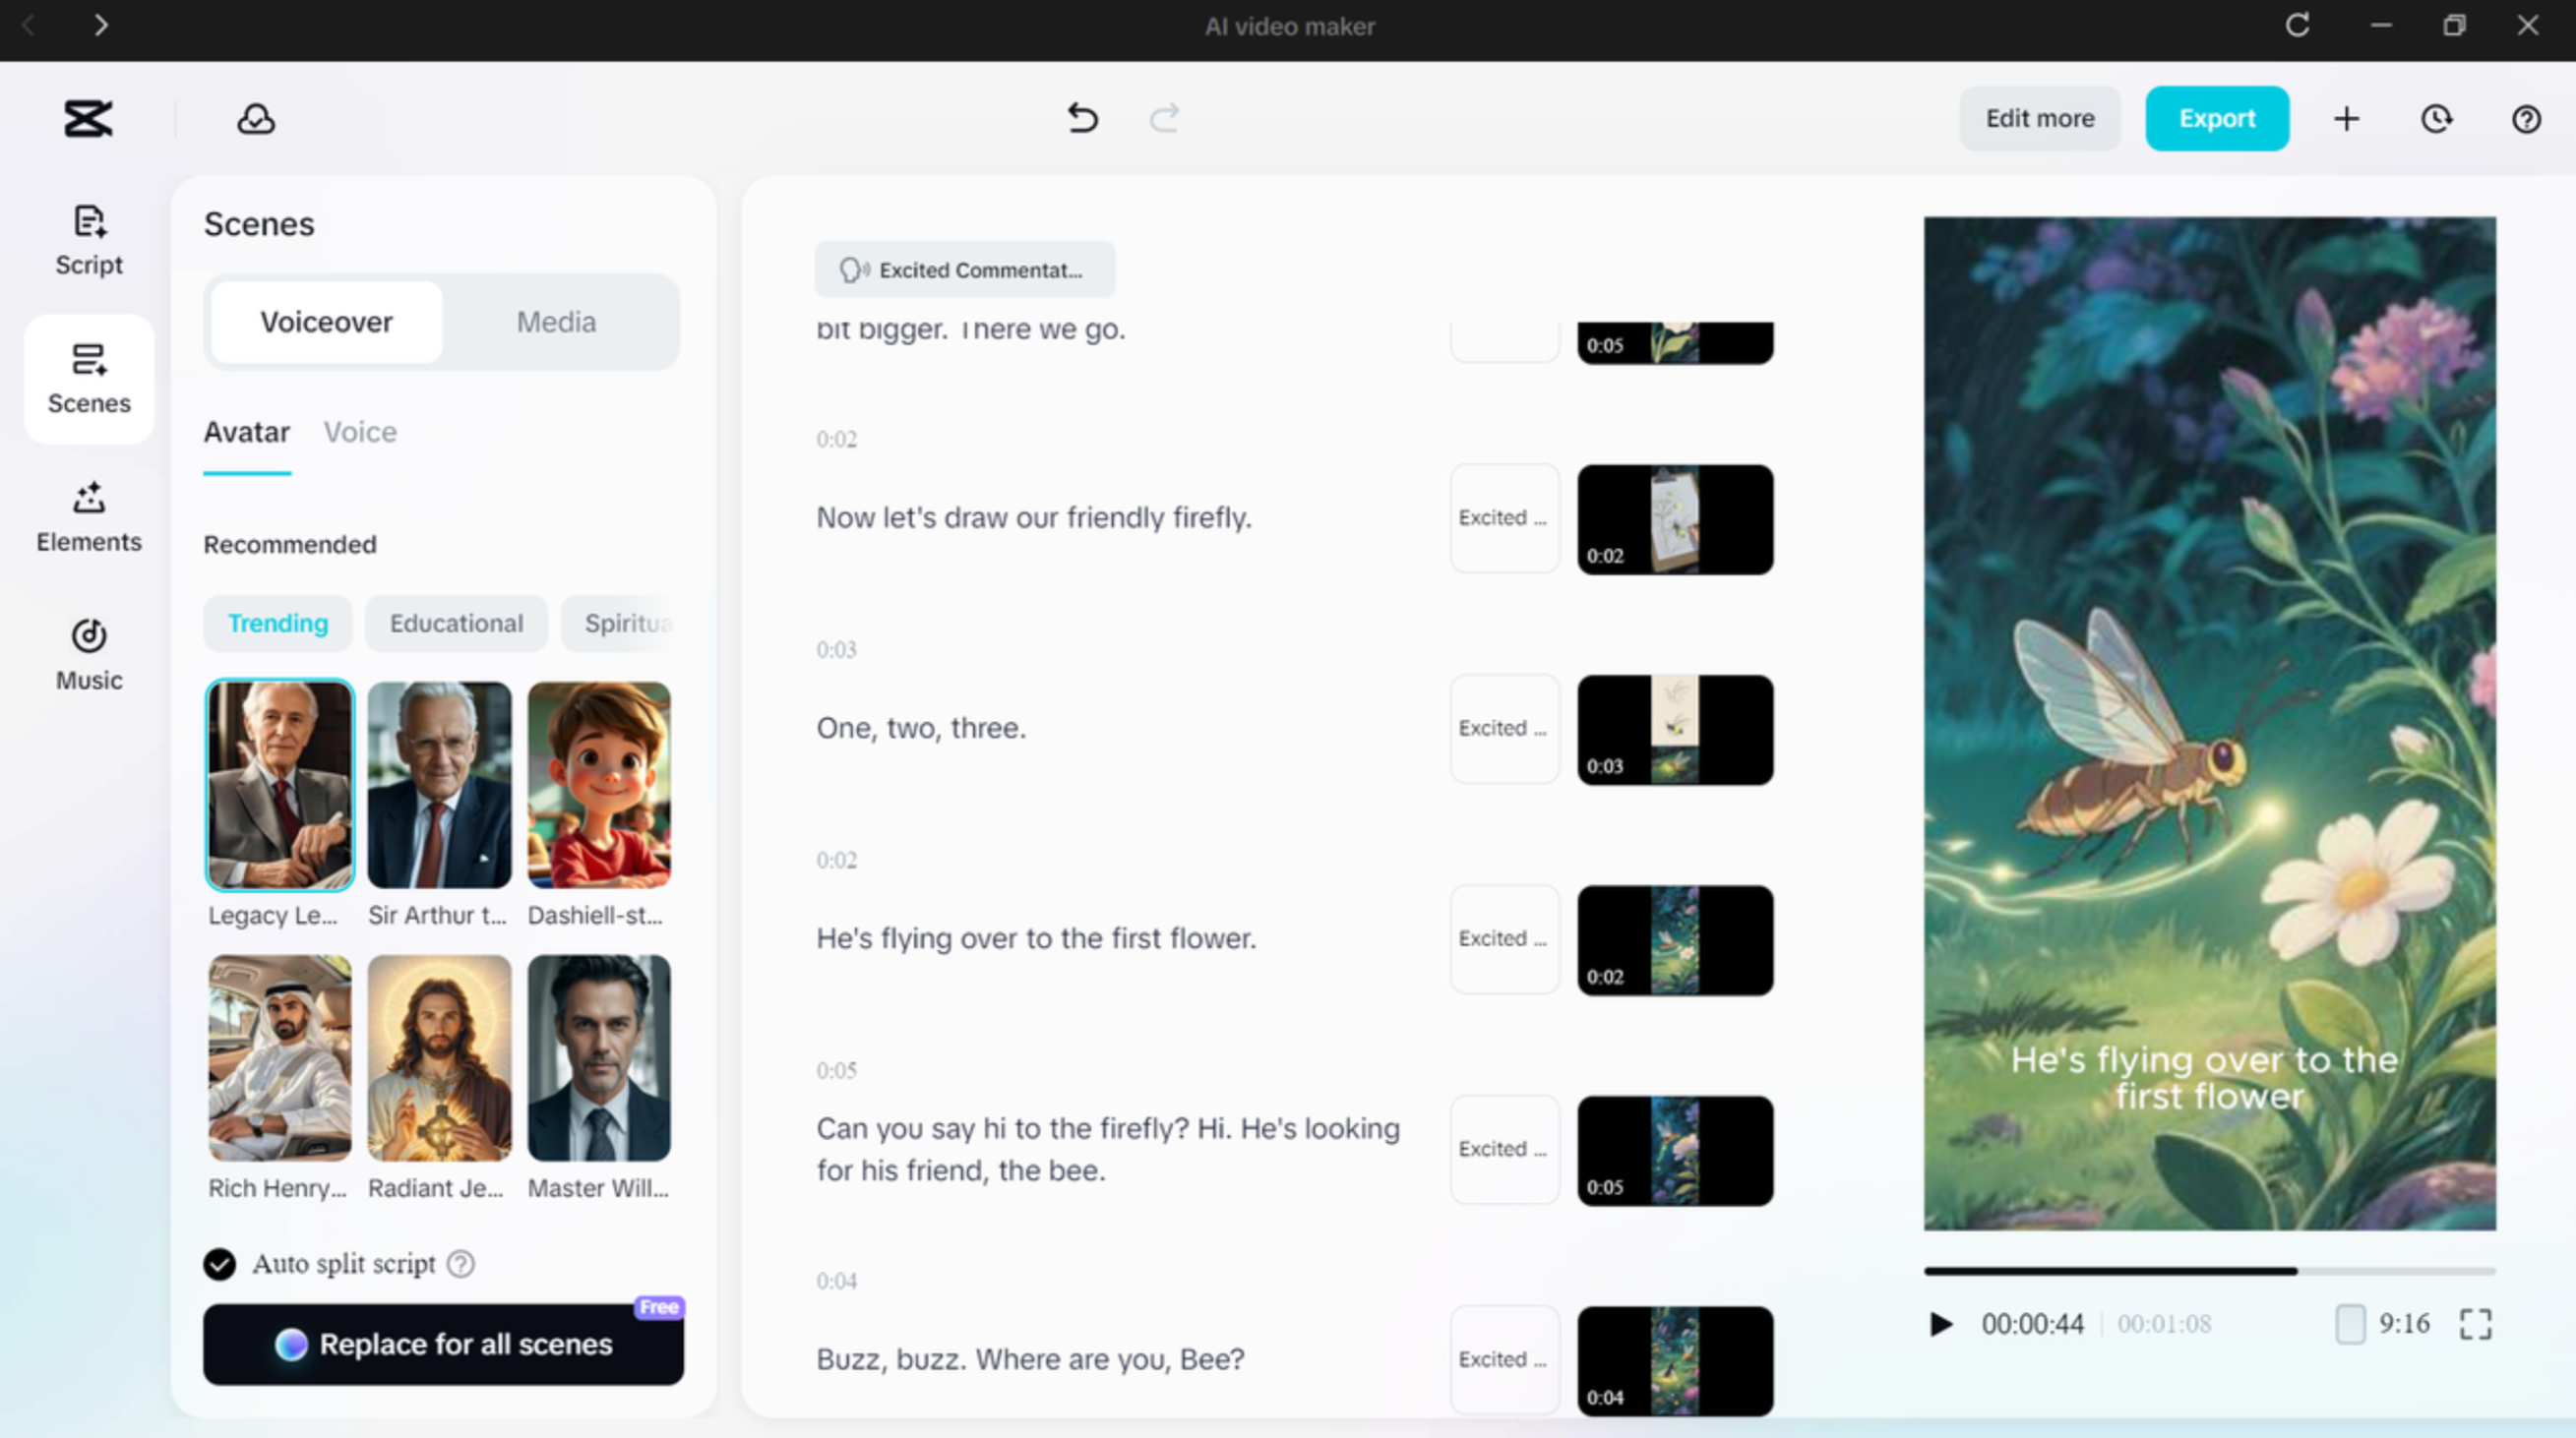Open the version history clock icon
The width and height of the screenshot is (2576, 1438).
(2437, 119)
